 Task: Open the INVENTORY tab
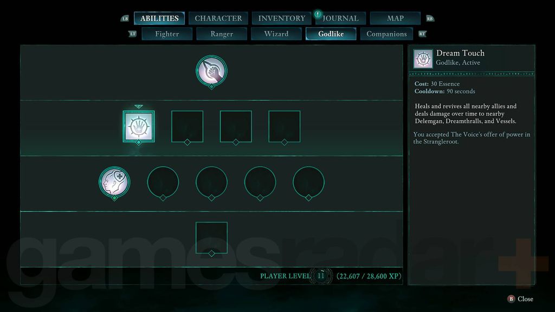tap(281, 18)
